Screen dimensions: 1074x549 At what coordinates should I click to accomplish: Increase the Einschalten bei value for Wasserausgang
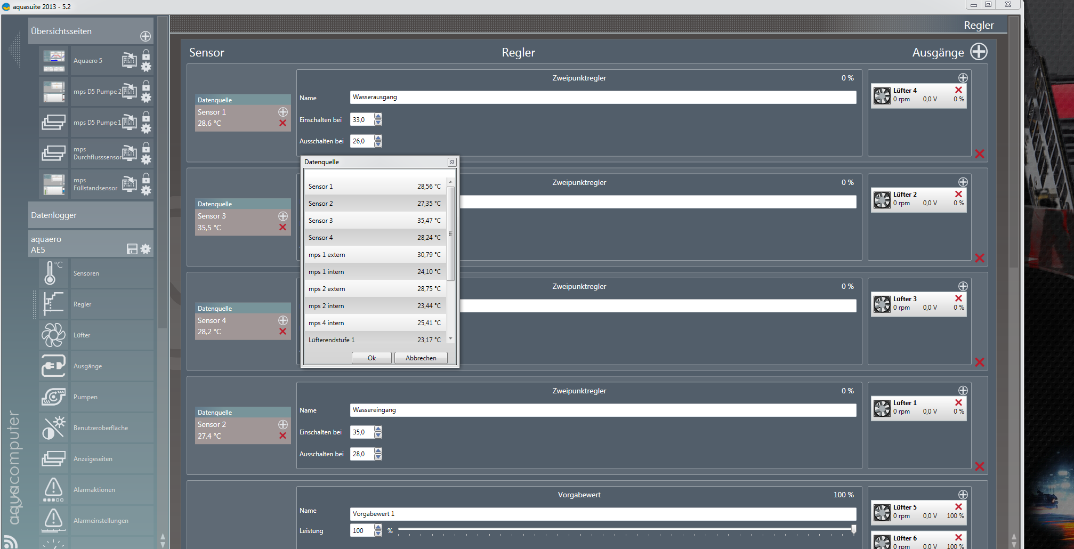tap(378, 117)
